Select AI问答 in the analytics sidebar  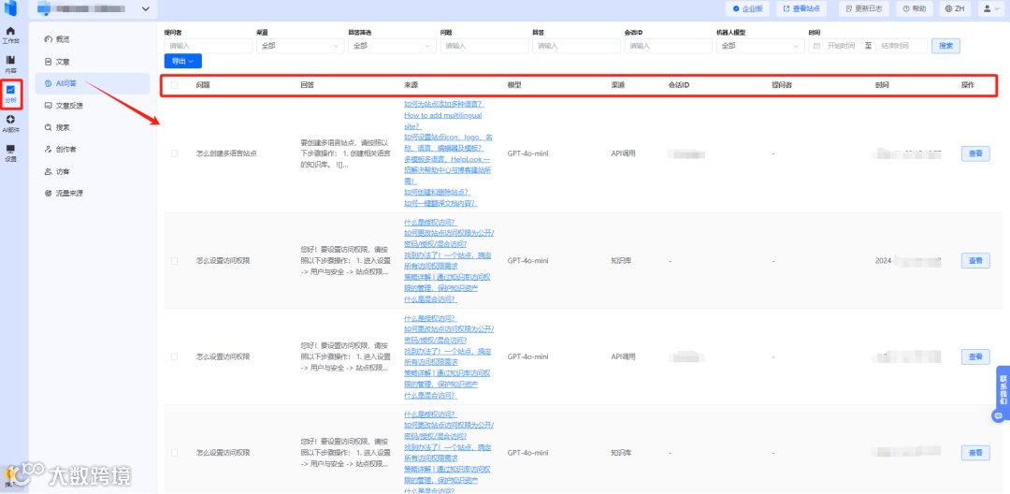pos(92,83)
